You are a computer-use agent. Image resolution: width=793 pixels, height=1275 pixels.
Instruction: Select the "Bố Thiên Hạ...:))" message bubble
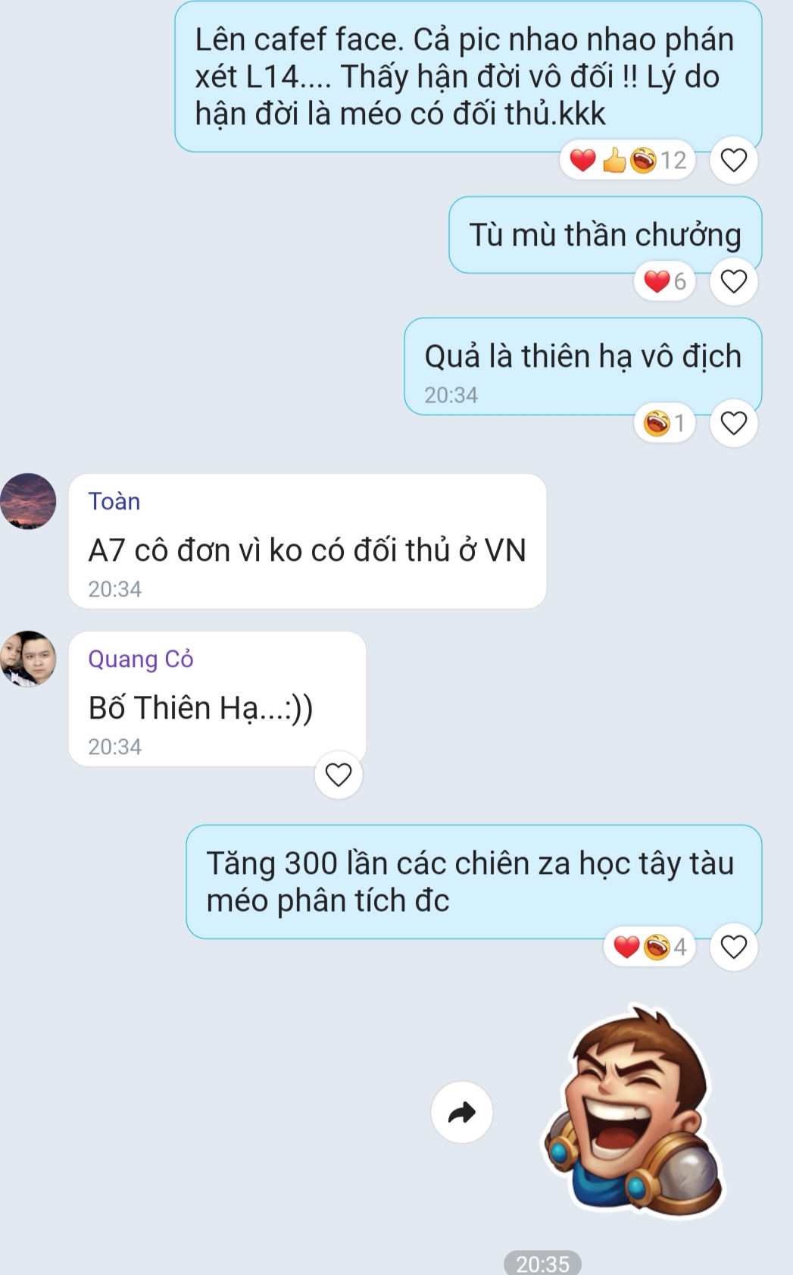pos(217,699)
